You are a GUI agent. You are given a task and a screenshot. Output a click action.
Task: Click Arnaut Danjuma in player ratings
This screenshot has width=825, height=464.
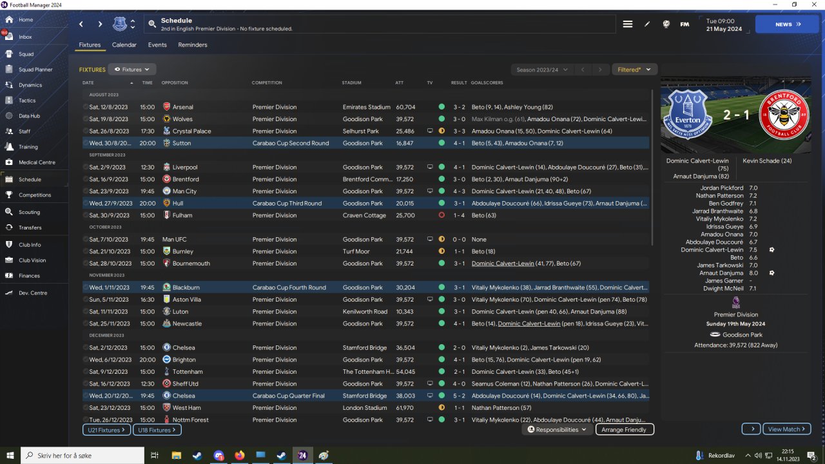[x=721, y=273]
